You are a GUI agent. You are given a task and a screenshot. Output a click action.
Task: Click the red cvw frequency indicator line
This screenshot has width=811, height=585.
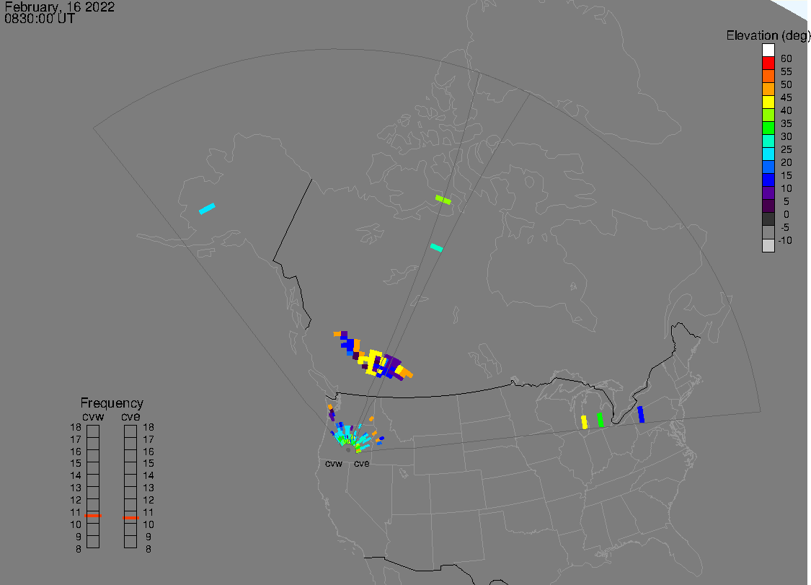93,516
